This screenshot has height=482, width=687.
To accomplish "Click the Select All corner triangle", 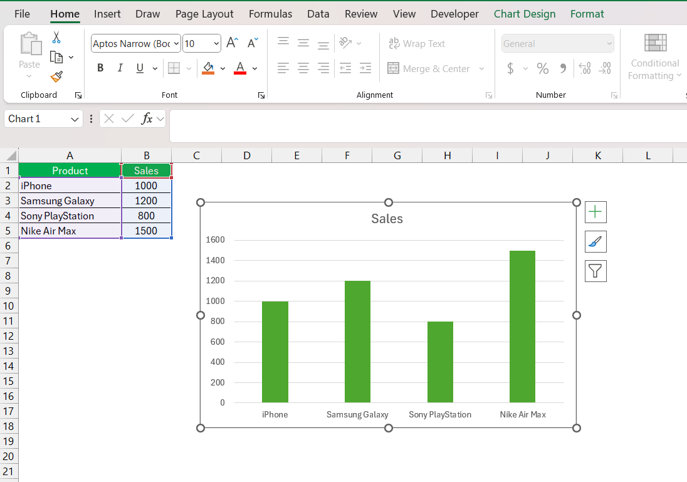I will pos(11,155).
